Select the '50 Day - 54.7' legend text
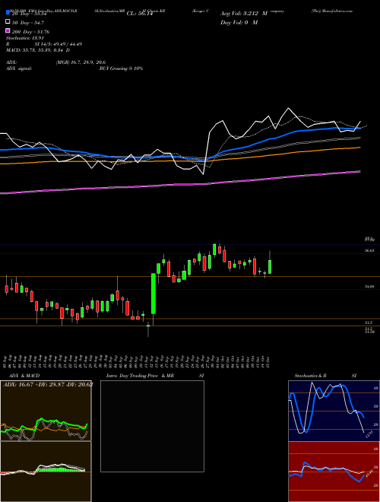This screenshot has height=502, width=380. click(28, 23)
